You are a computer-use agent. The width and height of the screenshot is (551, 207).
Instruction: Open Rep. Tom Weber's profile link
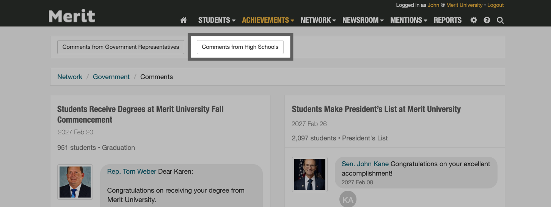point(132,171)
